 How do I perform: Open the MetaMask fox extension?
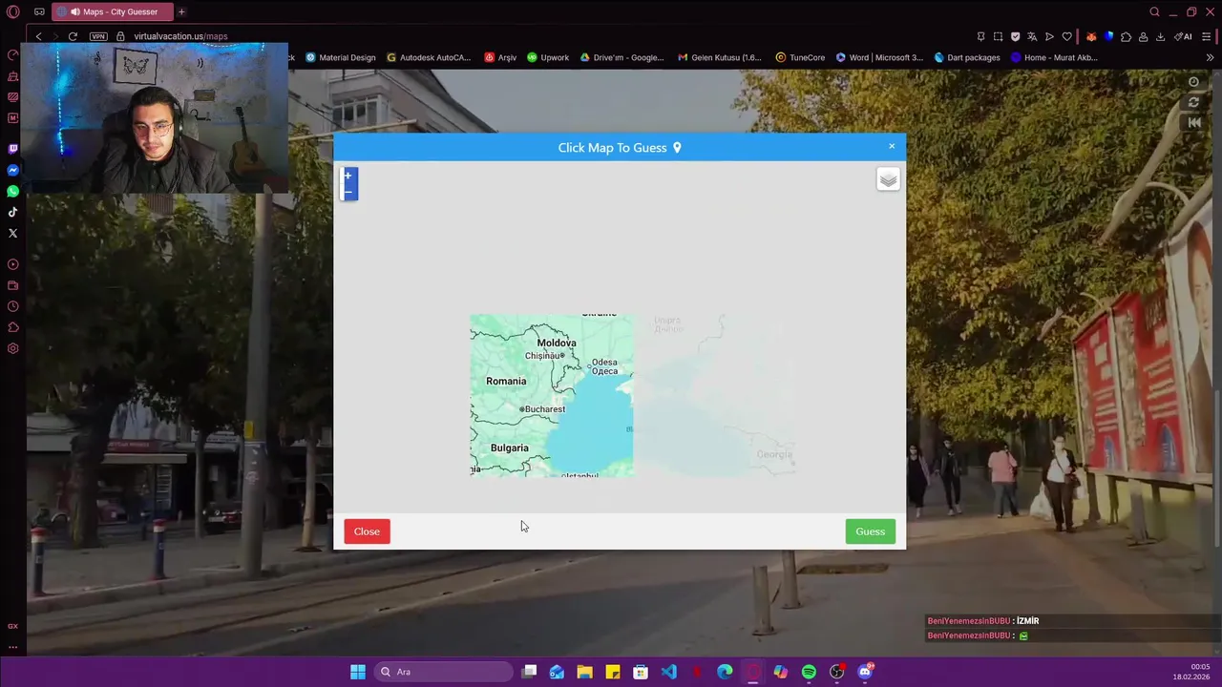point(1091,36)
